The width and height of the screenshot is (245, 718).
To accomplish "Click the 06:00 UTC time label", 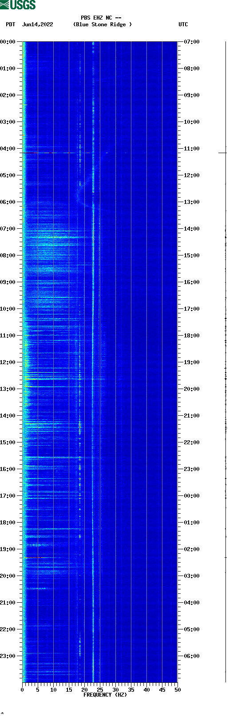I will pos(192,656).
